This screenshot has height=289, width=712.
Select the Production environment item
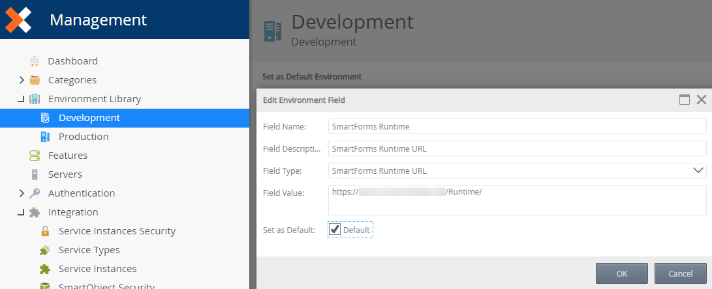84,137
